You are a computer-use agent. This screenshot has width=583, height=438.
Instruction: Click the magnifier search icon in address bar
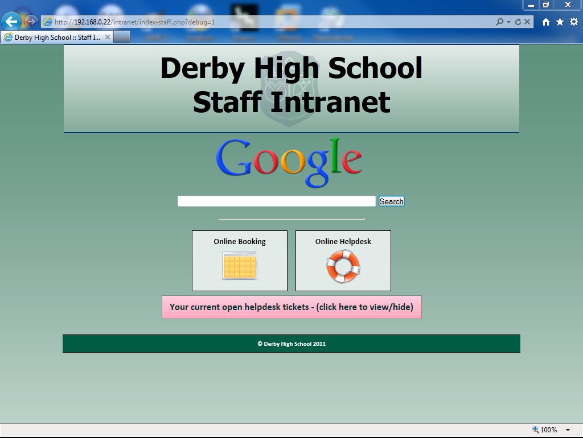[499, 22]
